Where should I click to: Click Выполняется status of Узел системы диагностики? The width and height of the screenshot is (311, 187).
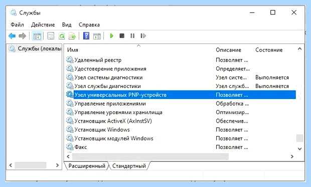272,77
